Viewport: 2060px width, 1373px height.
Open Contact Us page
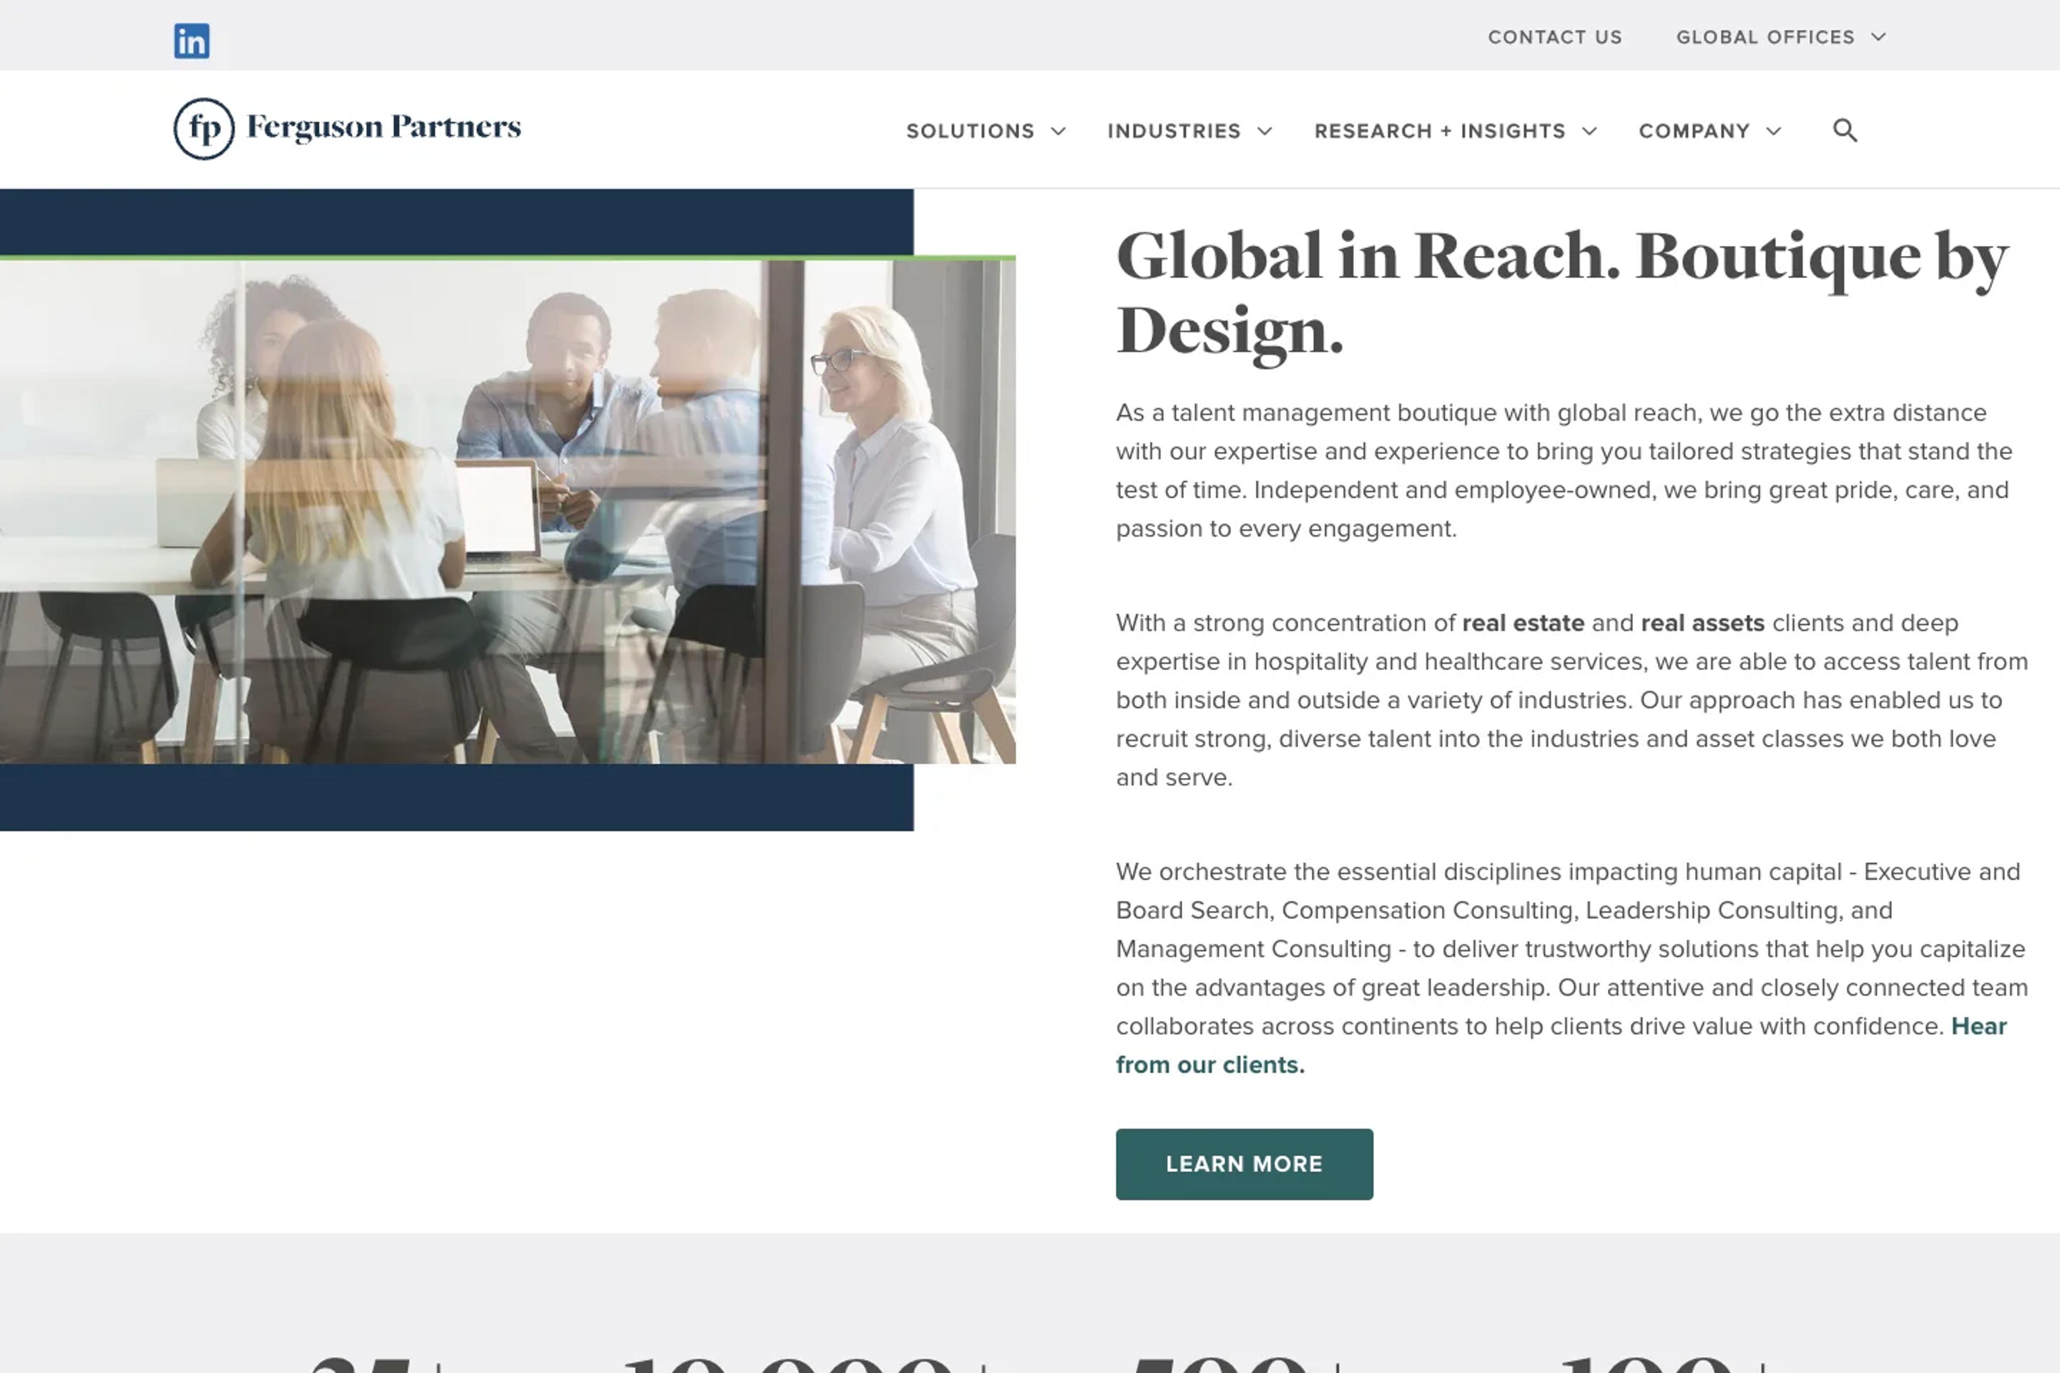[x=1555, y=37]
